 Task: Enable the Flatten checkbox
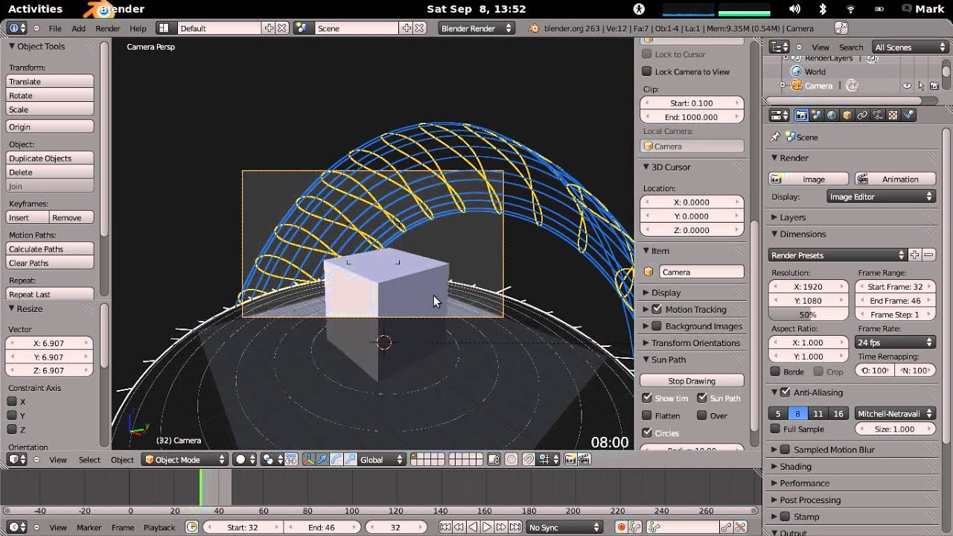pyautogui.click(x=647, y=415)
